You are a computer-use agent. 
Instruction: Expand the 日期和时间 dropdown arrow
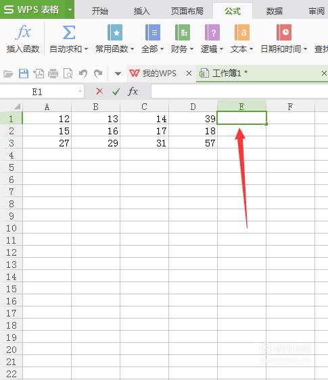306,49
